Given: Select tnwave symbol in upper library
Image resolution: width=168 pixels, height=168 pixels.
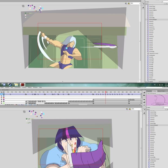Looking at the screenshot, I should [x=151, y=78].
